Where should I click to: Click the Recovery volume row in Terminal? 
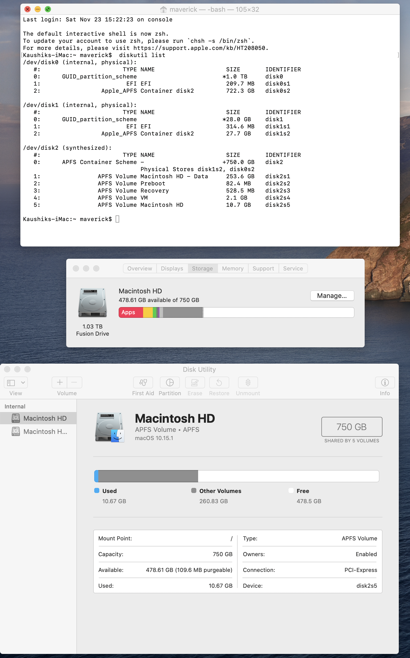coord(162,190)
